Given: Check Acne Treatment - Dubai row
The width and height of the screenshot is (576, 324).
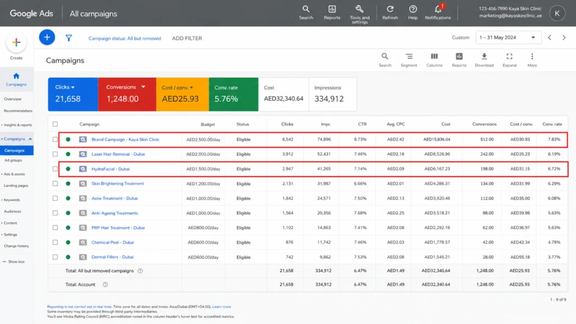Looking at the screenshot, I should click(55, 198).
